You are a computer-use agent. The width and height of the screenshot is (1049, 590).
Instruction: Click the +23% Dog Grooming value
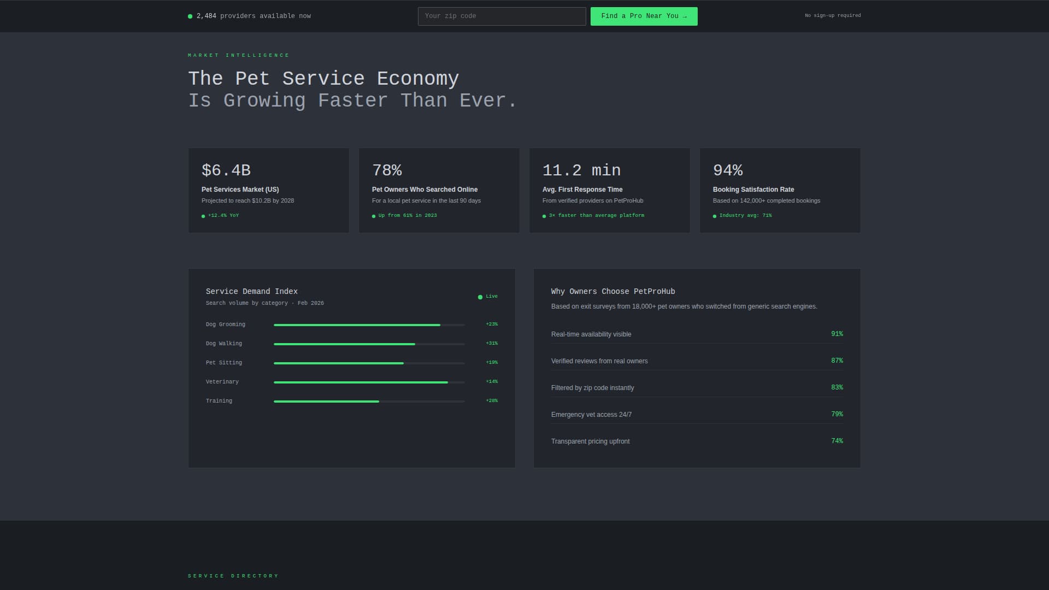point(492,324)
